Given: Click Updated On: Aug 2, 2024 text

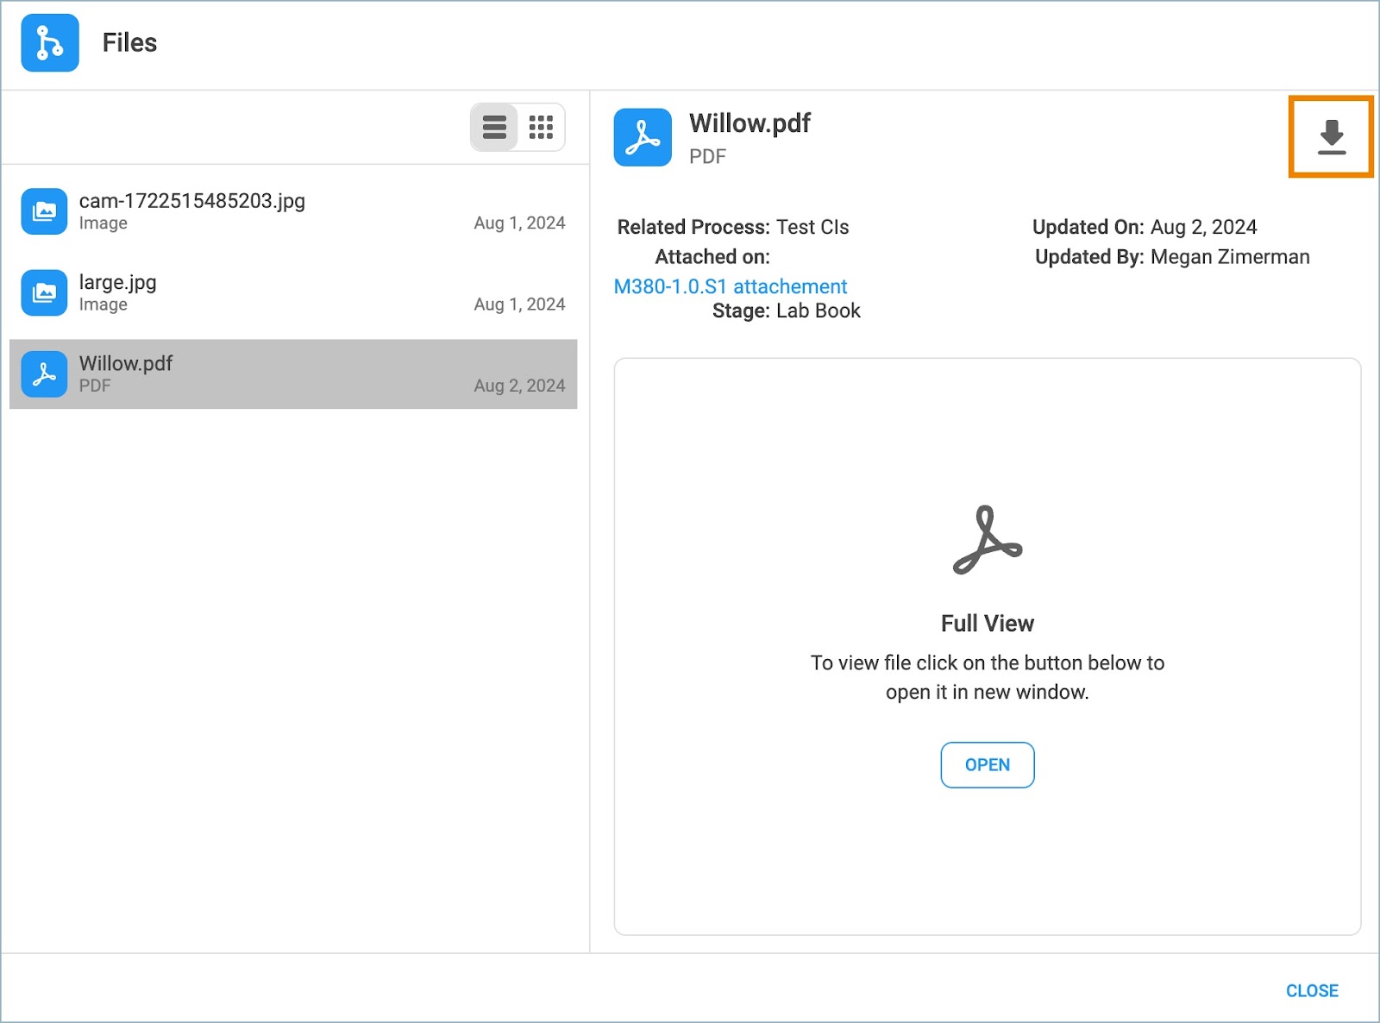Looking at the screenshot, I should point(1145,227).
